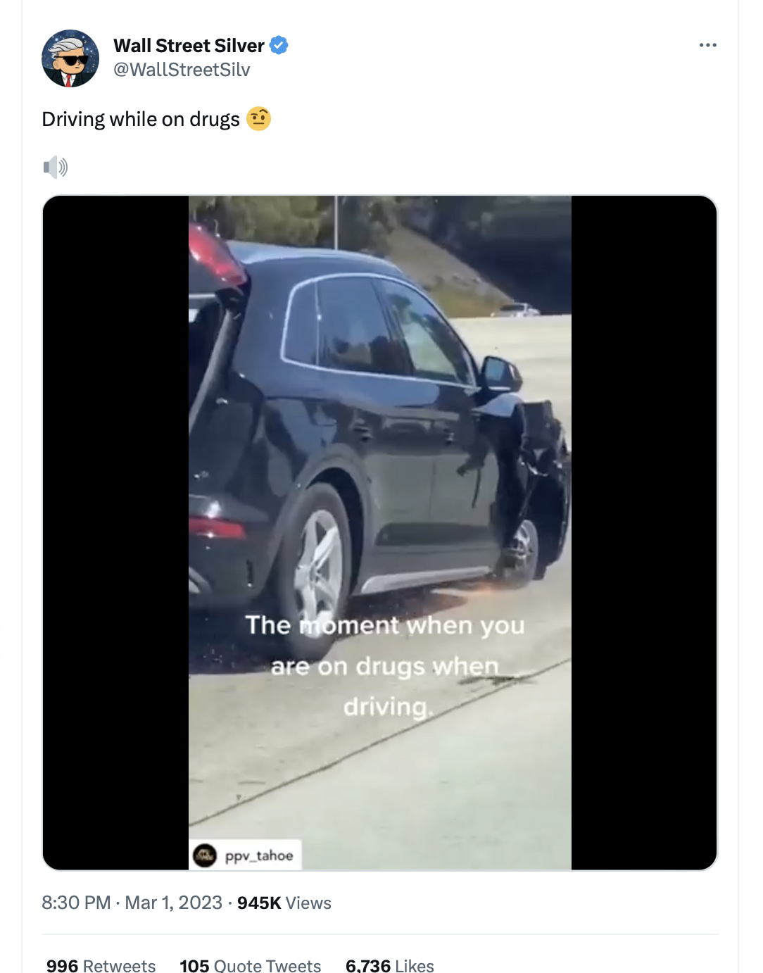
Task: Open the three-dot more options menu
Action: (707, 45)
